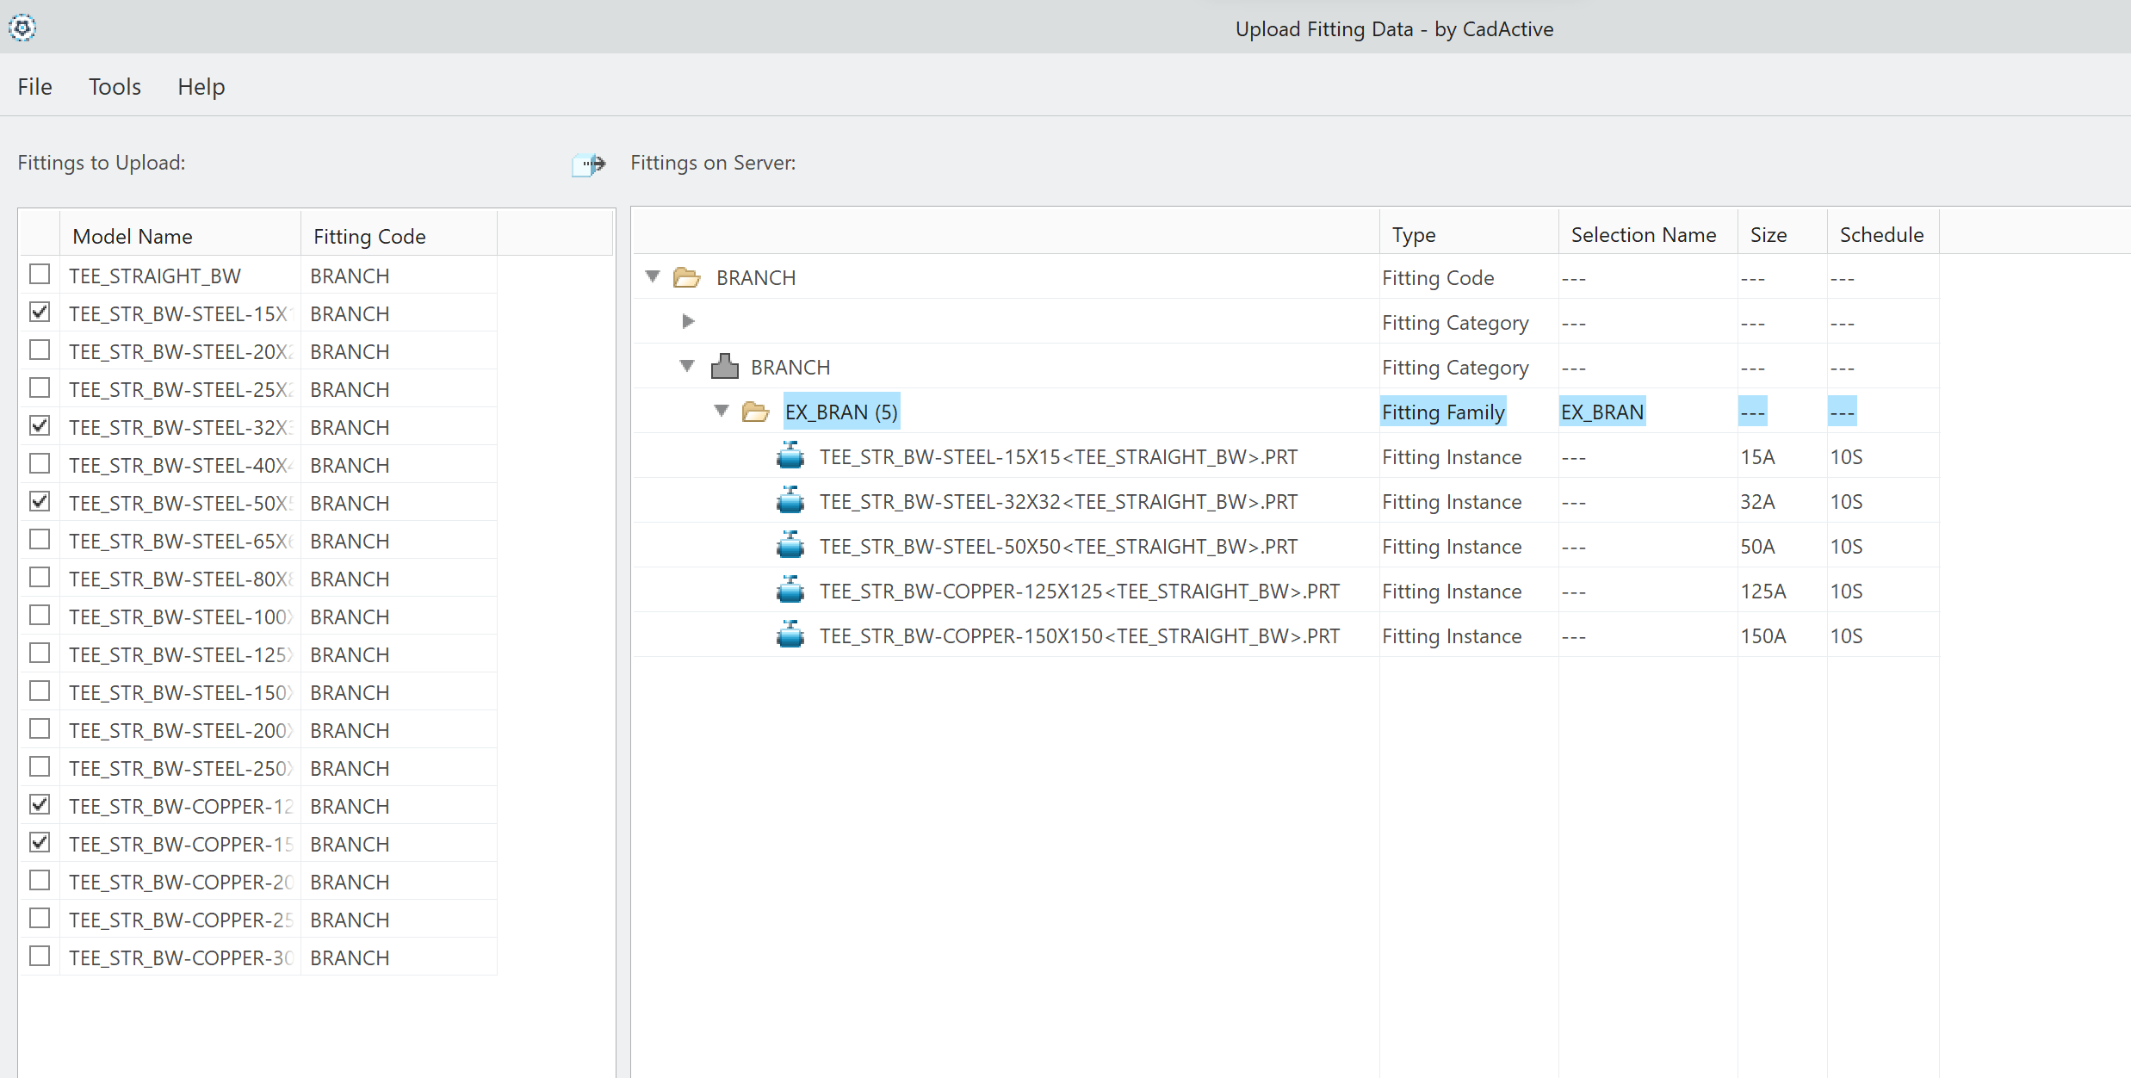Click the fitting icon for TEE_STR_BW-STEEL-50X50
Image resolution: width=2131 pixels, height=1078 pixels.
(790, 546)
